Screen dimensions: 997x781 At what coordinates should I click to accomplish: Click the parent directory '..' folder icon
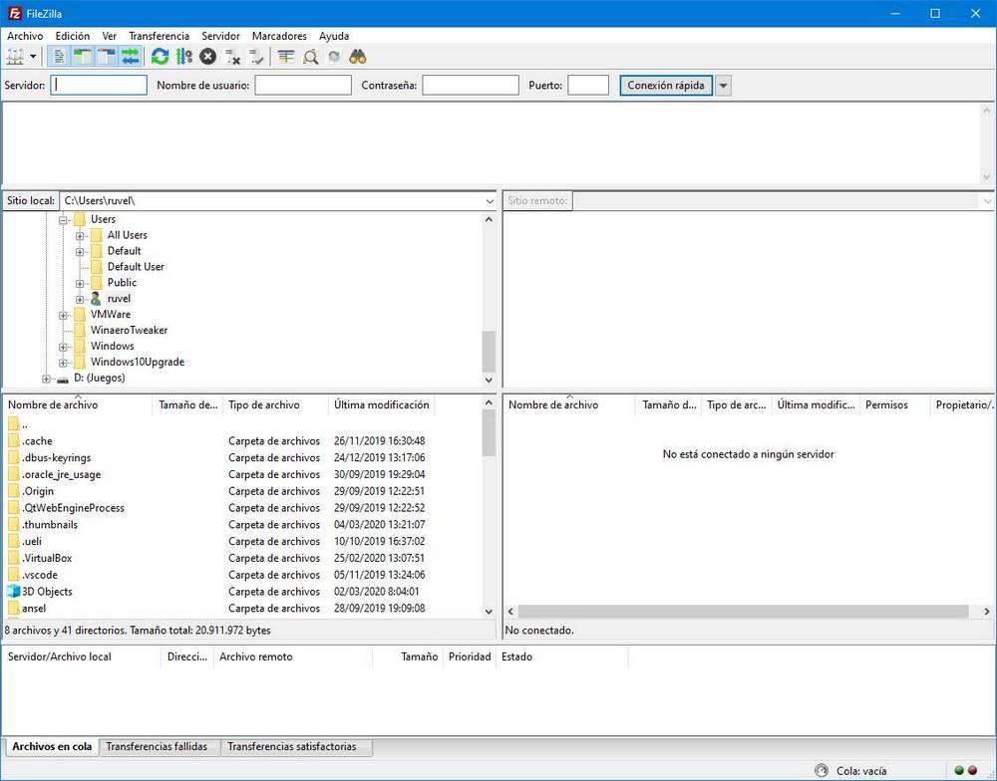(13, 424)
